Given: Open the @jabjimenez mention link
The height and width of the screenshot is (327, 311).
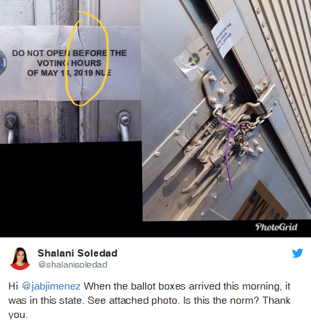Looking at the screenshot, I should click(x=51, y=286).
